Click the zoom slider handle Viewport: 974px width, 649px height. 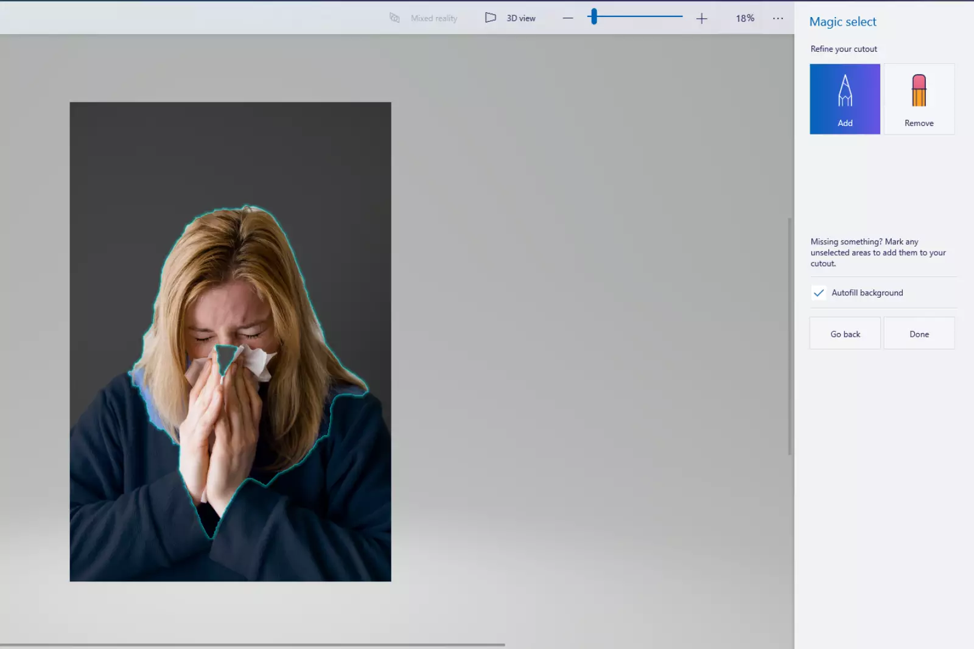(593, 18)
